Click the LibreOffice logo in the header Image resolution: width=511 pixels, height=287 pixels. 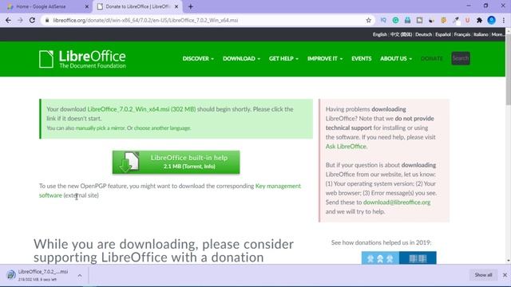point(82,59)
